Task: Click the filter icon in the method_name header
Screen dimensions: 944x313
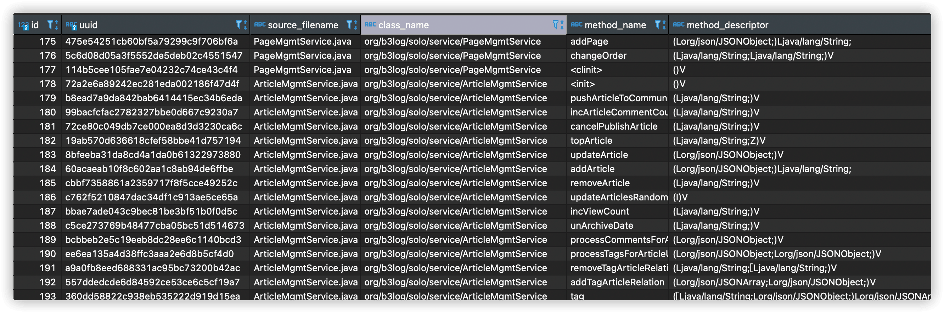Action: click(x=657, y=25)
